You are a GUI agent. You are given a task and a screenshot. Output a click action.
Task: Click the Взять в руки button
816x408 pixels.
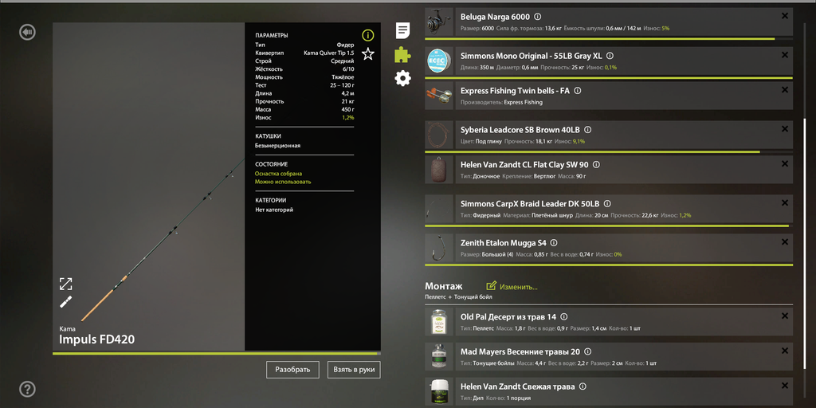coord(354,370)
